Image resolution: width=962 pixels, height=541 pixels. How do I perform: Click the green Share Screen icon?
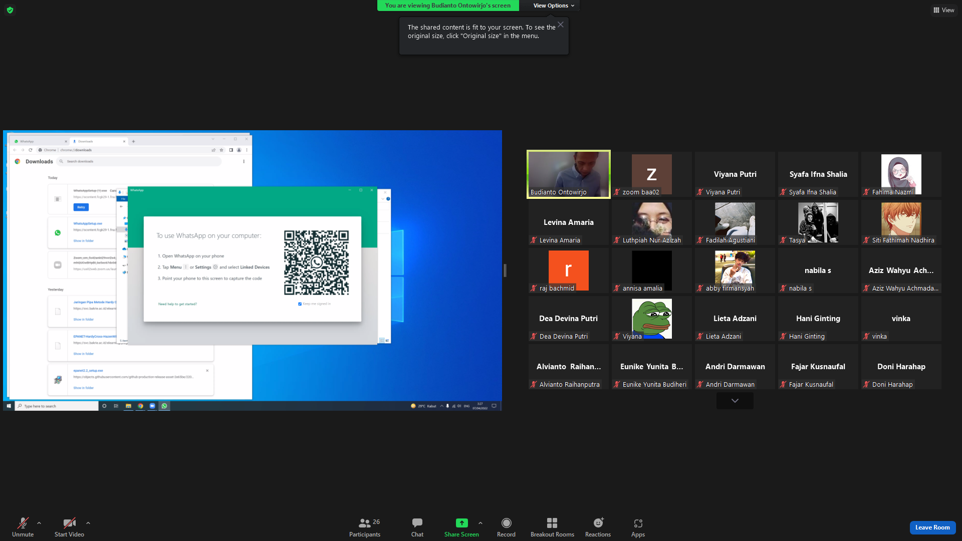point(461,523)
